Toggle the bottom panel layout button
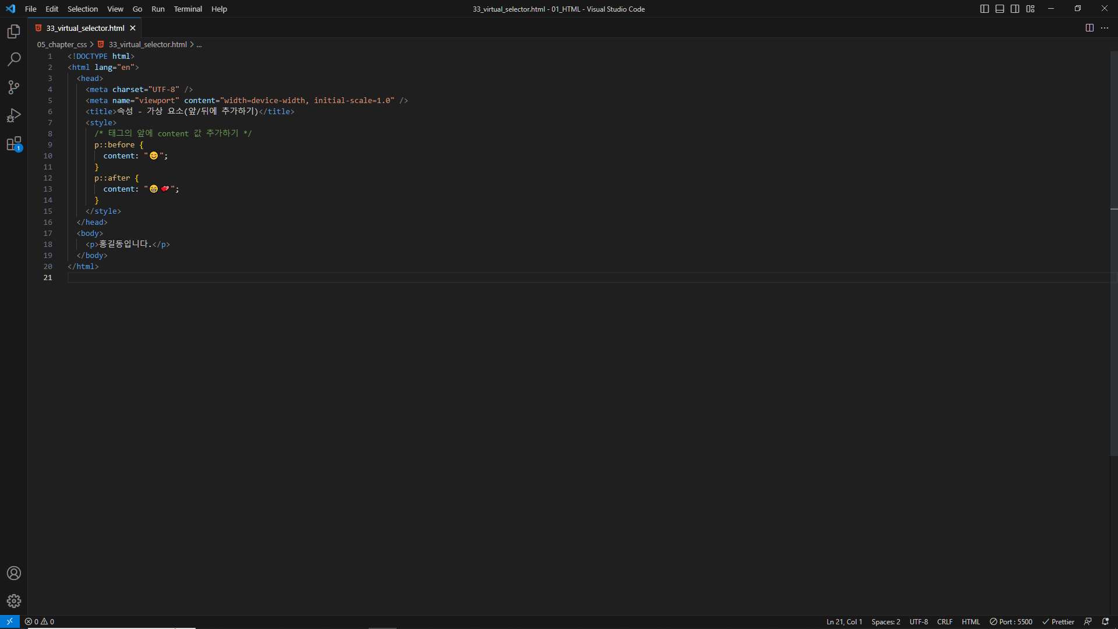The height and width of the screenshot is (629, 1118). 1000,9
